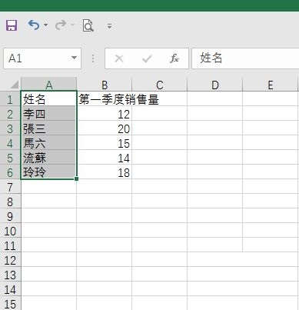Viewport: 299px width, 310px height.
Task: Select row 2 header
Action: click(x=10, y=114)
